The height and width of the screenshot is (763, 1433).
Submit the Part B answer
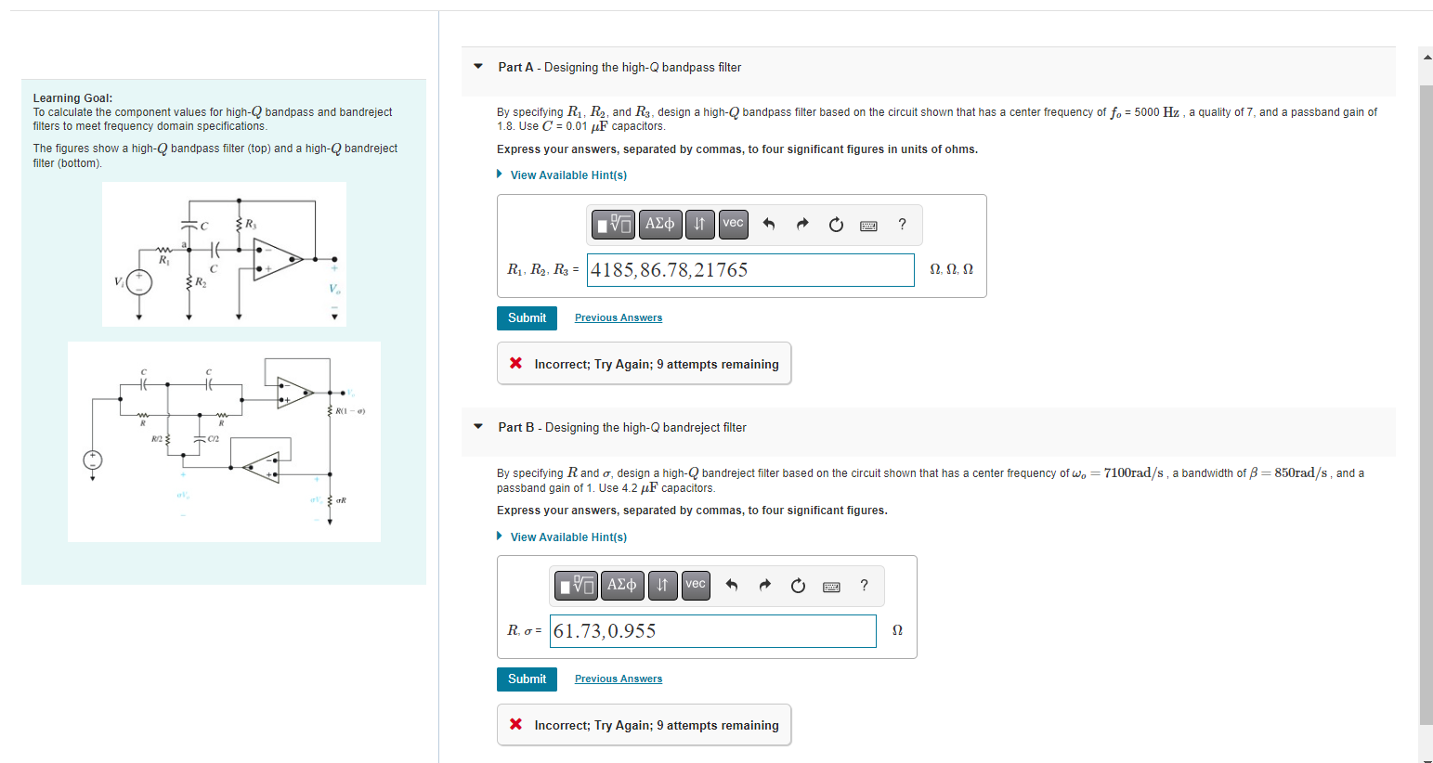pyautogui.click(x=527, y=679)
